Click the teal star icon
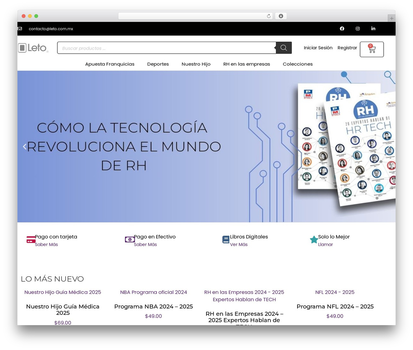413x350 pixels. point(314,240)
